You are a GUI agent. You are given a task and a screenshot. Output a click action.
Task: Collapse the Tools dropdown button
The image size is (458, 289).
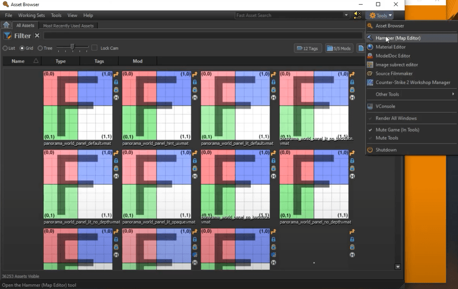[380, 16]
